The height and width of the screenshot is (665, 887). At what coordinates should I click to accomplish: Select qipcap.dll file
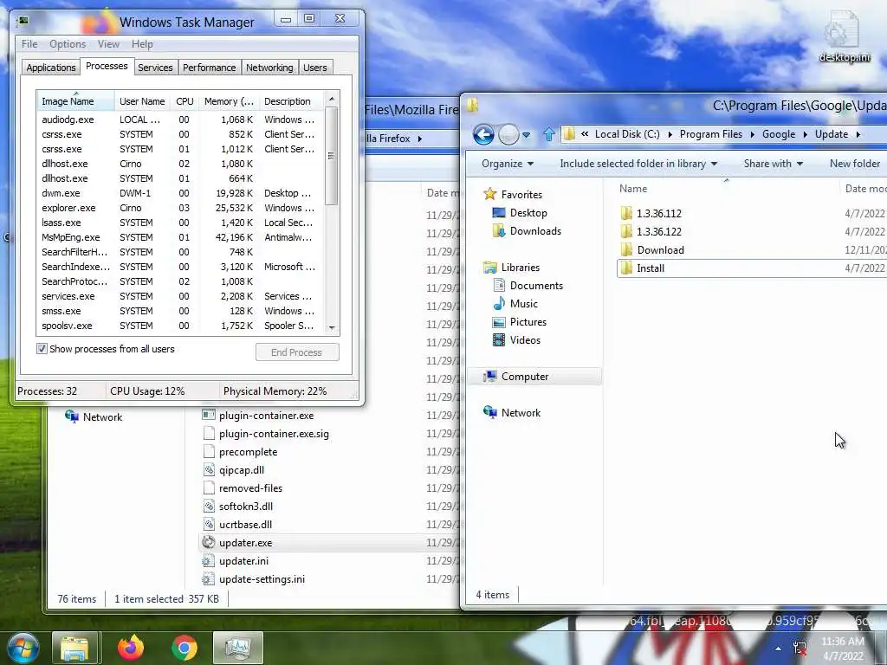click(x=241, y=470)
